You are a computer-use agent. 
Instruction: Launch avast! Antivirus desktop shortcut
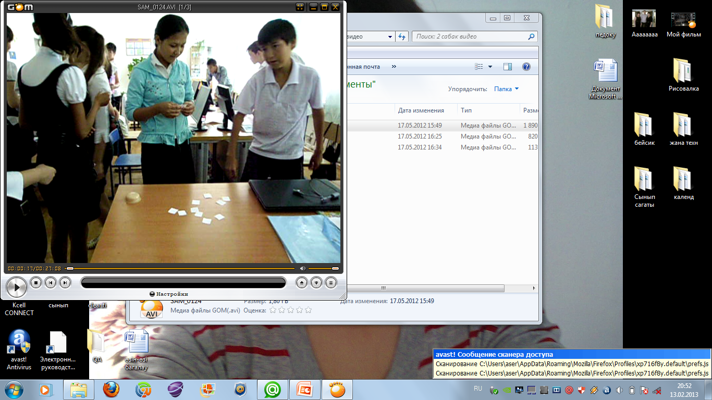[19, 349]
